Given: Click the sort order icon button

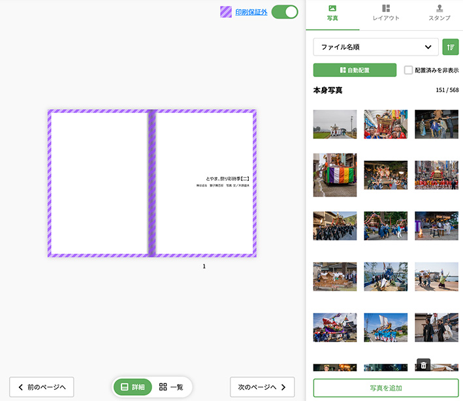Looking at the screenshot, I should click(x=450, y=47).
